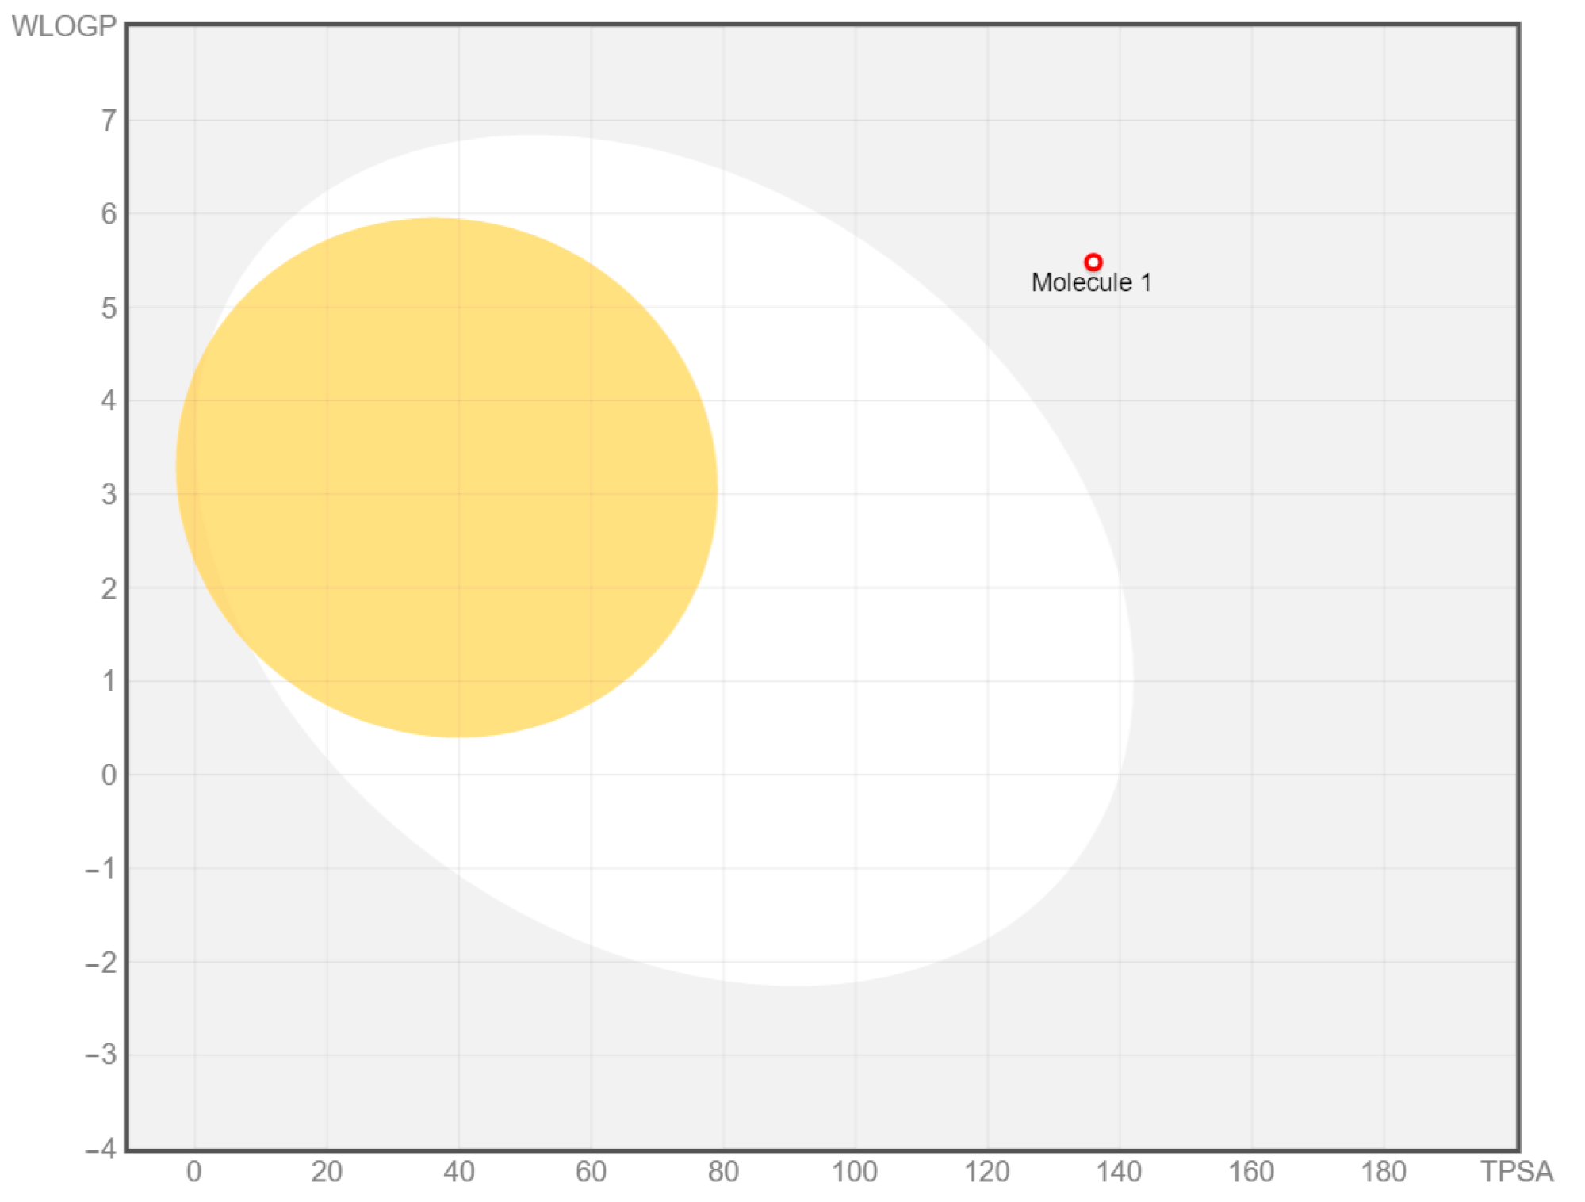Click the red Molecule 1 data point
This screenshot has width=1585, height=1202.
pyautogui.click(x=1093, y=262)
